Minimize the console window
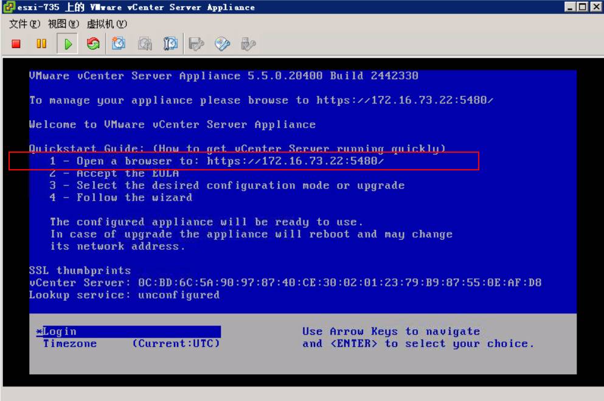Image resolution: width=604 pixels, height=401 pixels. (570, 7)
